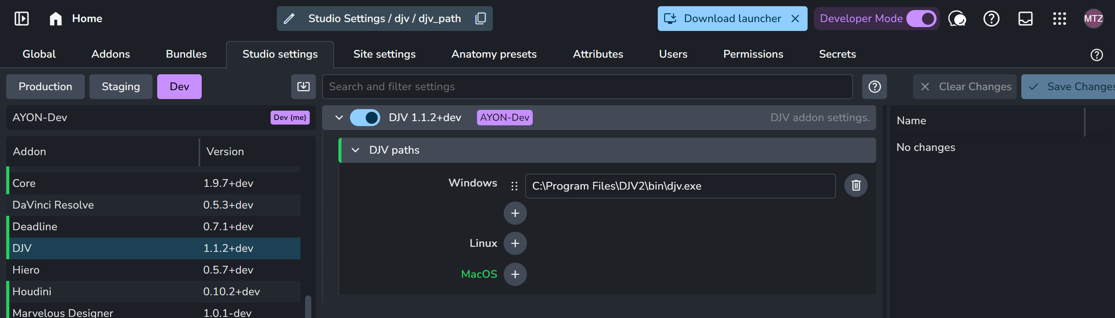Collapse the DJV paths section
This screenshot has height=318, width=1115.
(x=355, y=150)
